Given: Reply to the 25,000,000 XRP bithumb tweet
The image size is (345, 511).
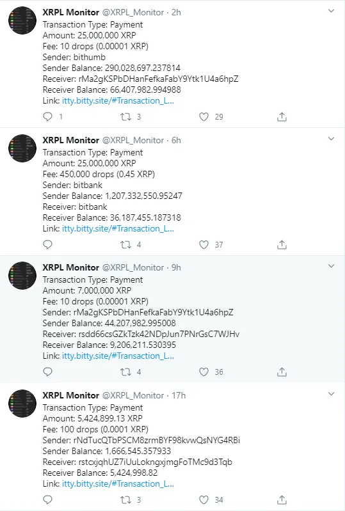Looking at the screenshot, I should [47, 116].
